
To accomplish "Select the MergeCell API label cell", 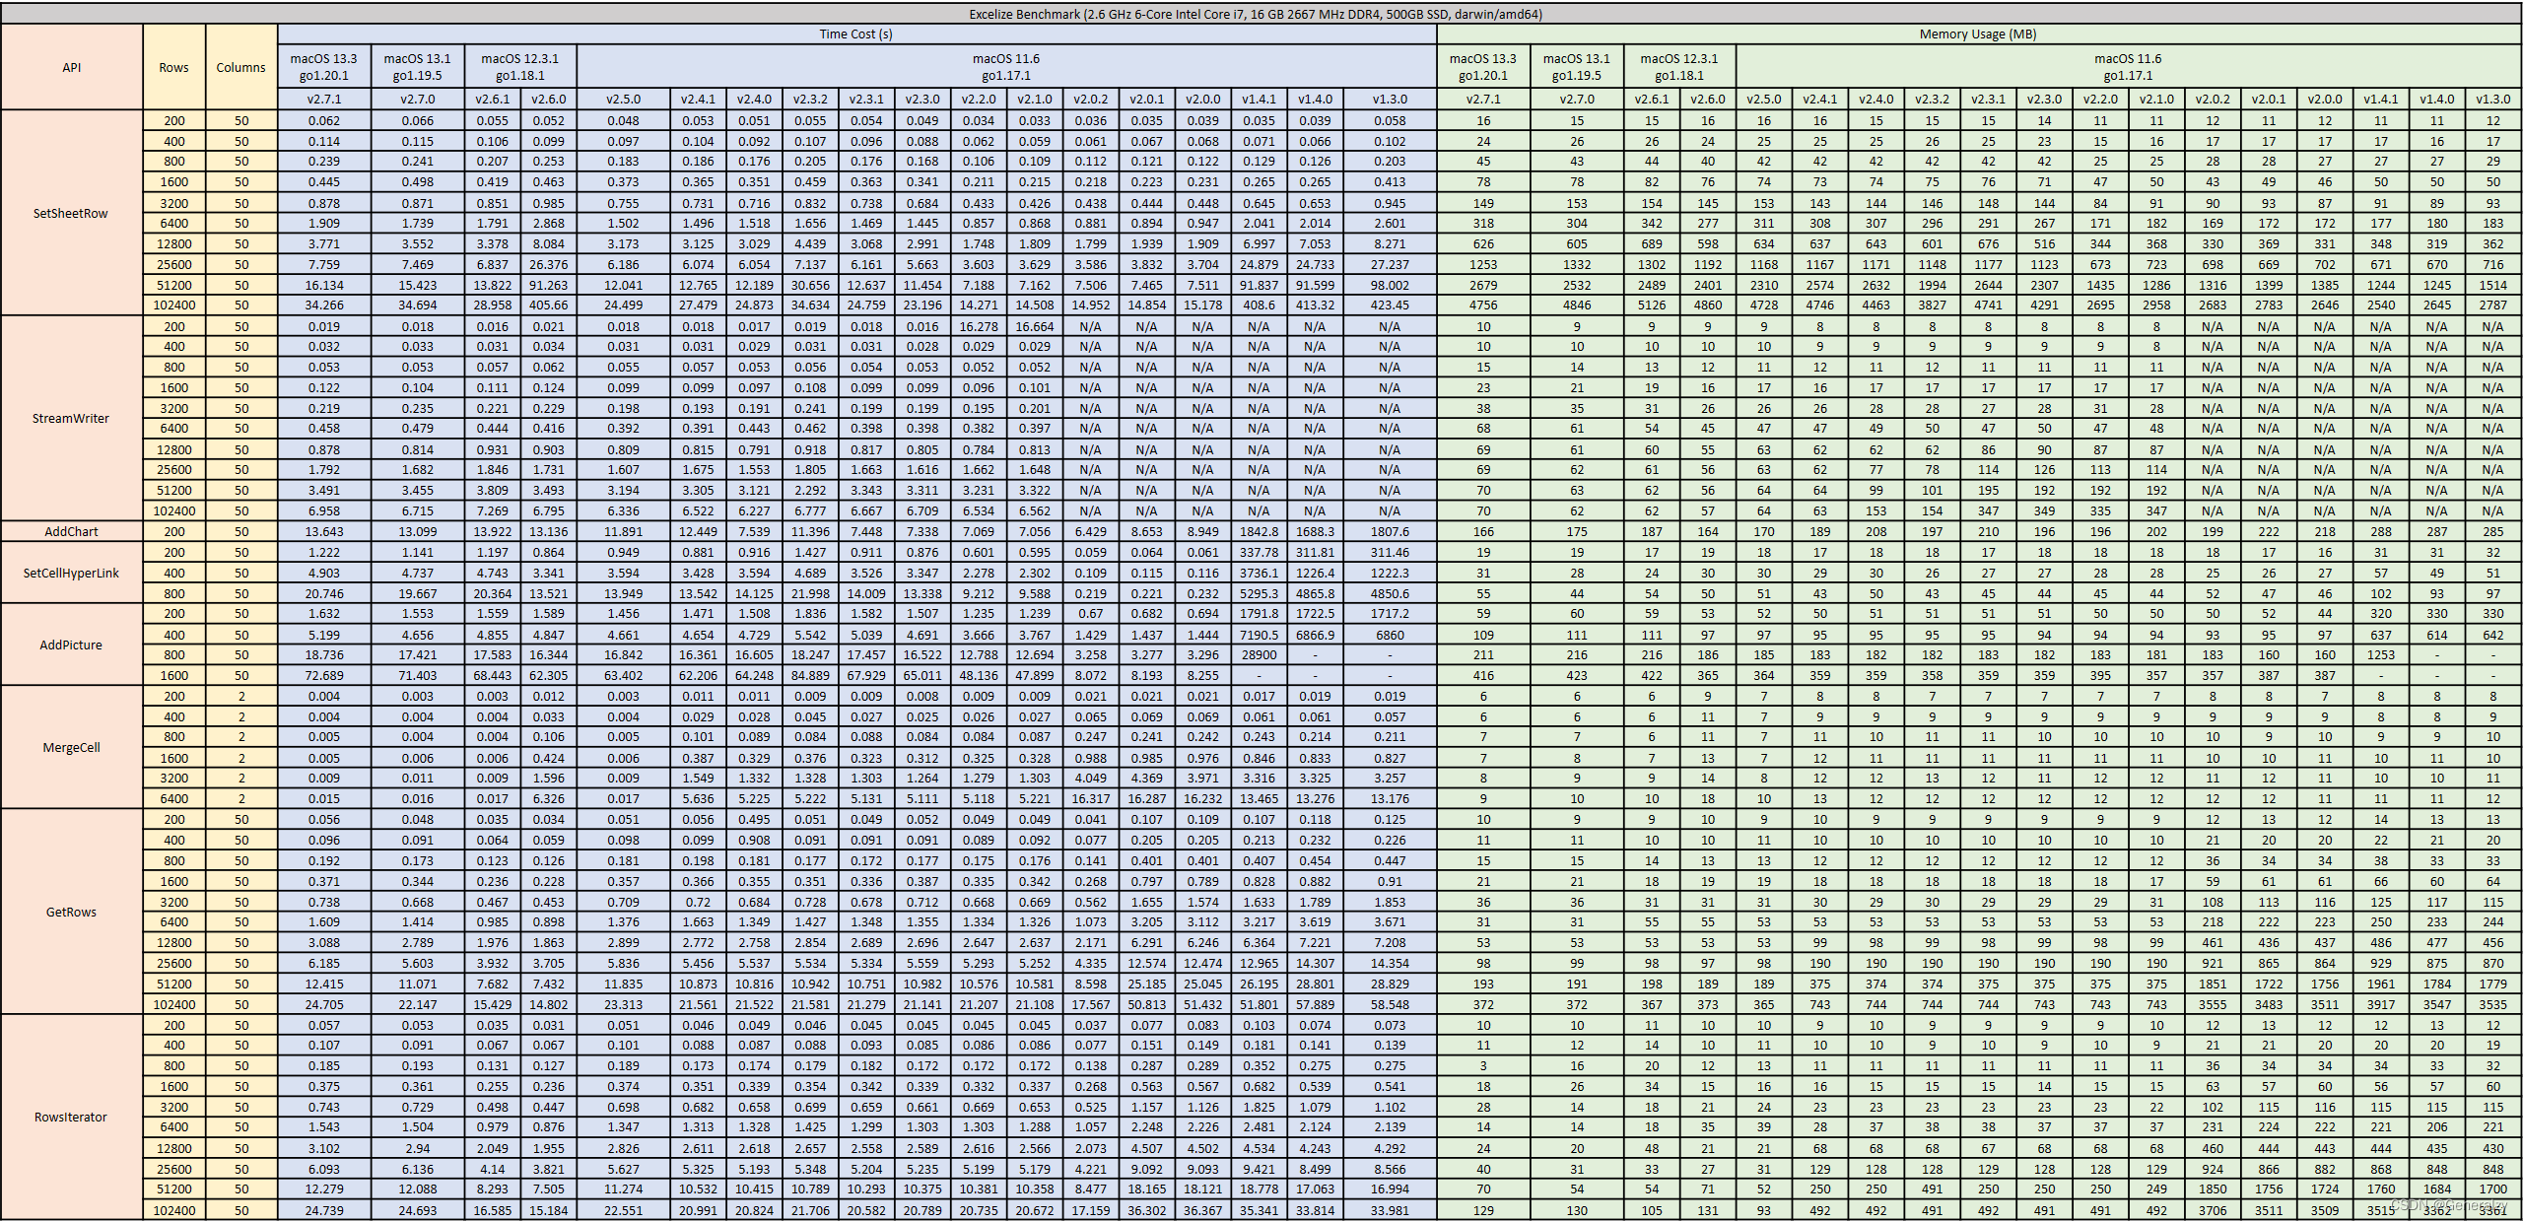I will click(x=71, y=748).
